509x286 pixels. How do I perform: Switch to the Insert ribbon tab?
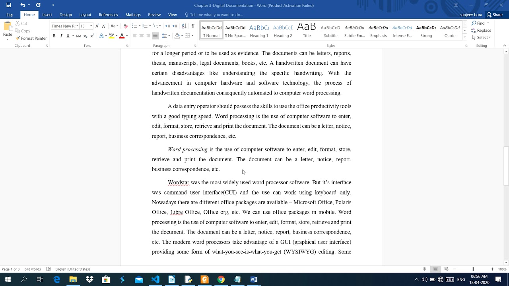[x=47, y=15]
